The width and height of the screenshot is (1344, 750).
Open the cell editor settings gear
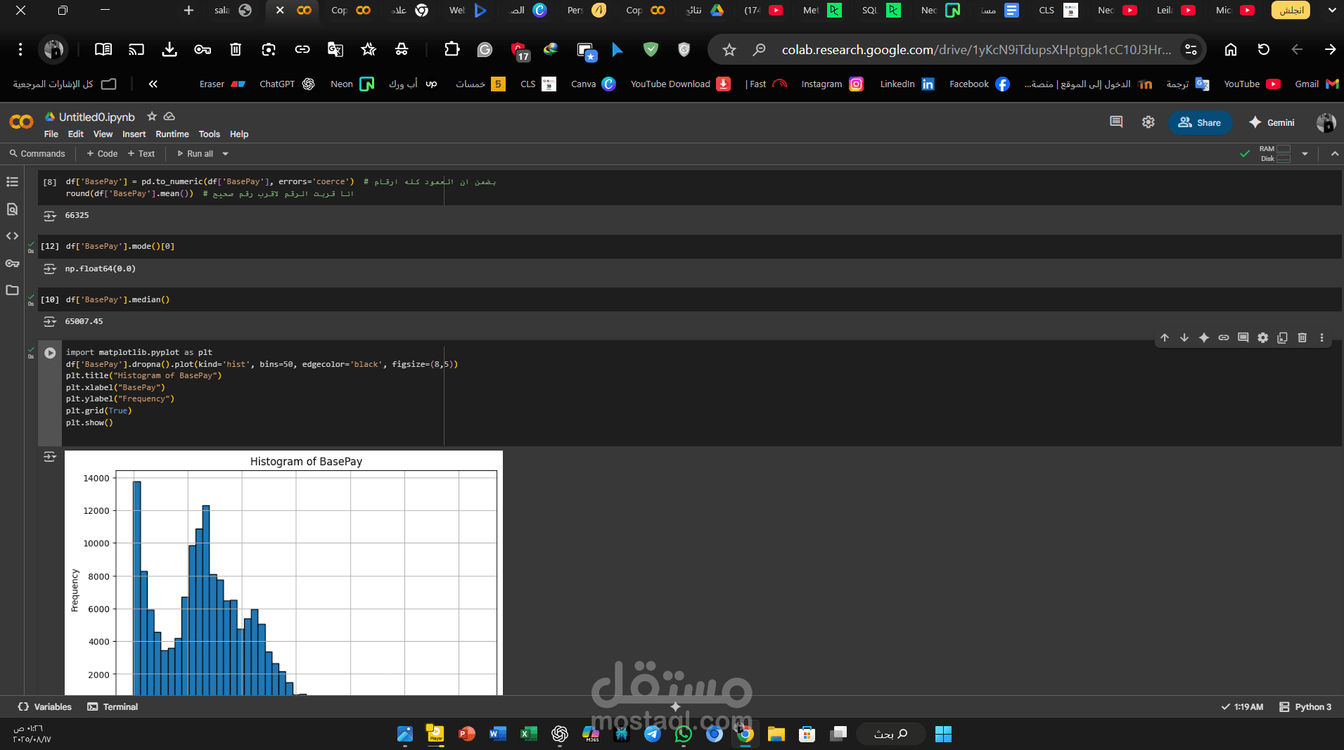click(1263, 338)
